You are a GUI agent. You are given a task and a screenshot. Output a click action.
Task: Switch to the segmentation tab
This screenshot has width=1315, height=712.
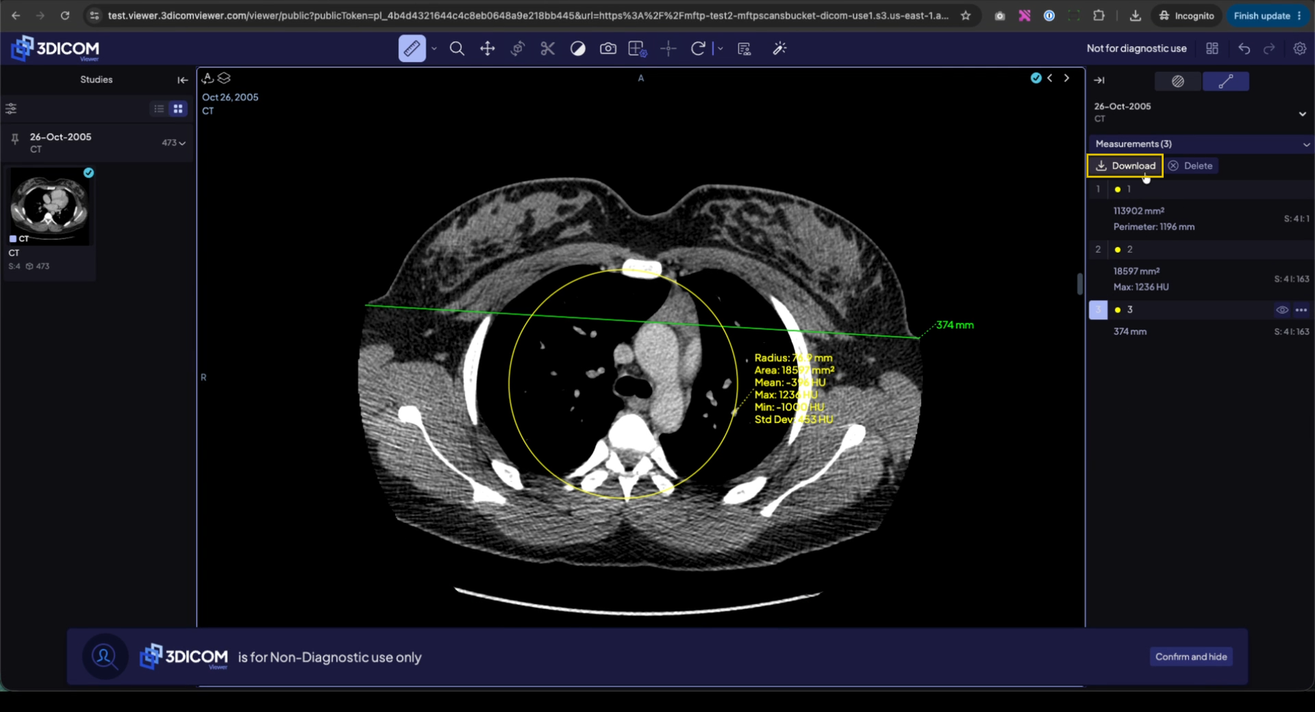[x=1178, y=81]
